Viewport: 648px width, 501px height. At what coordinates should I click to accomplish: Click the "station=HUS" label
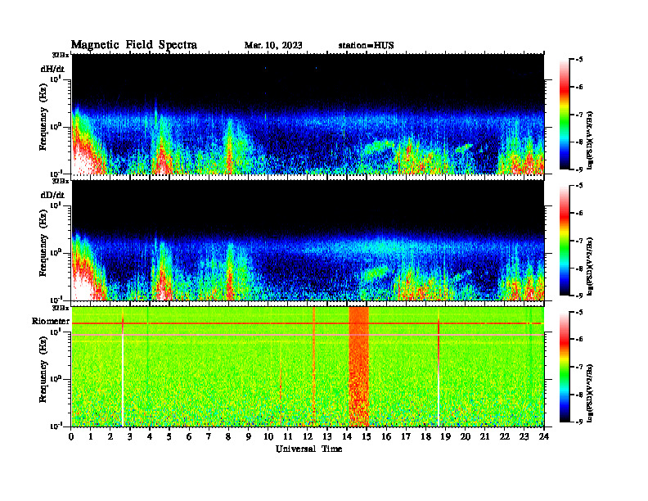(367, 45)
